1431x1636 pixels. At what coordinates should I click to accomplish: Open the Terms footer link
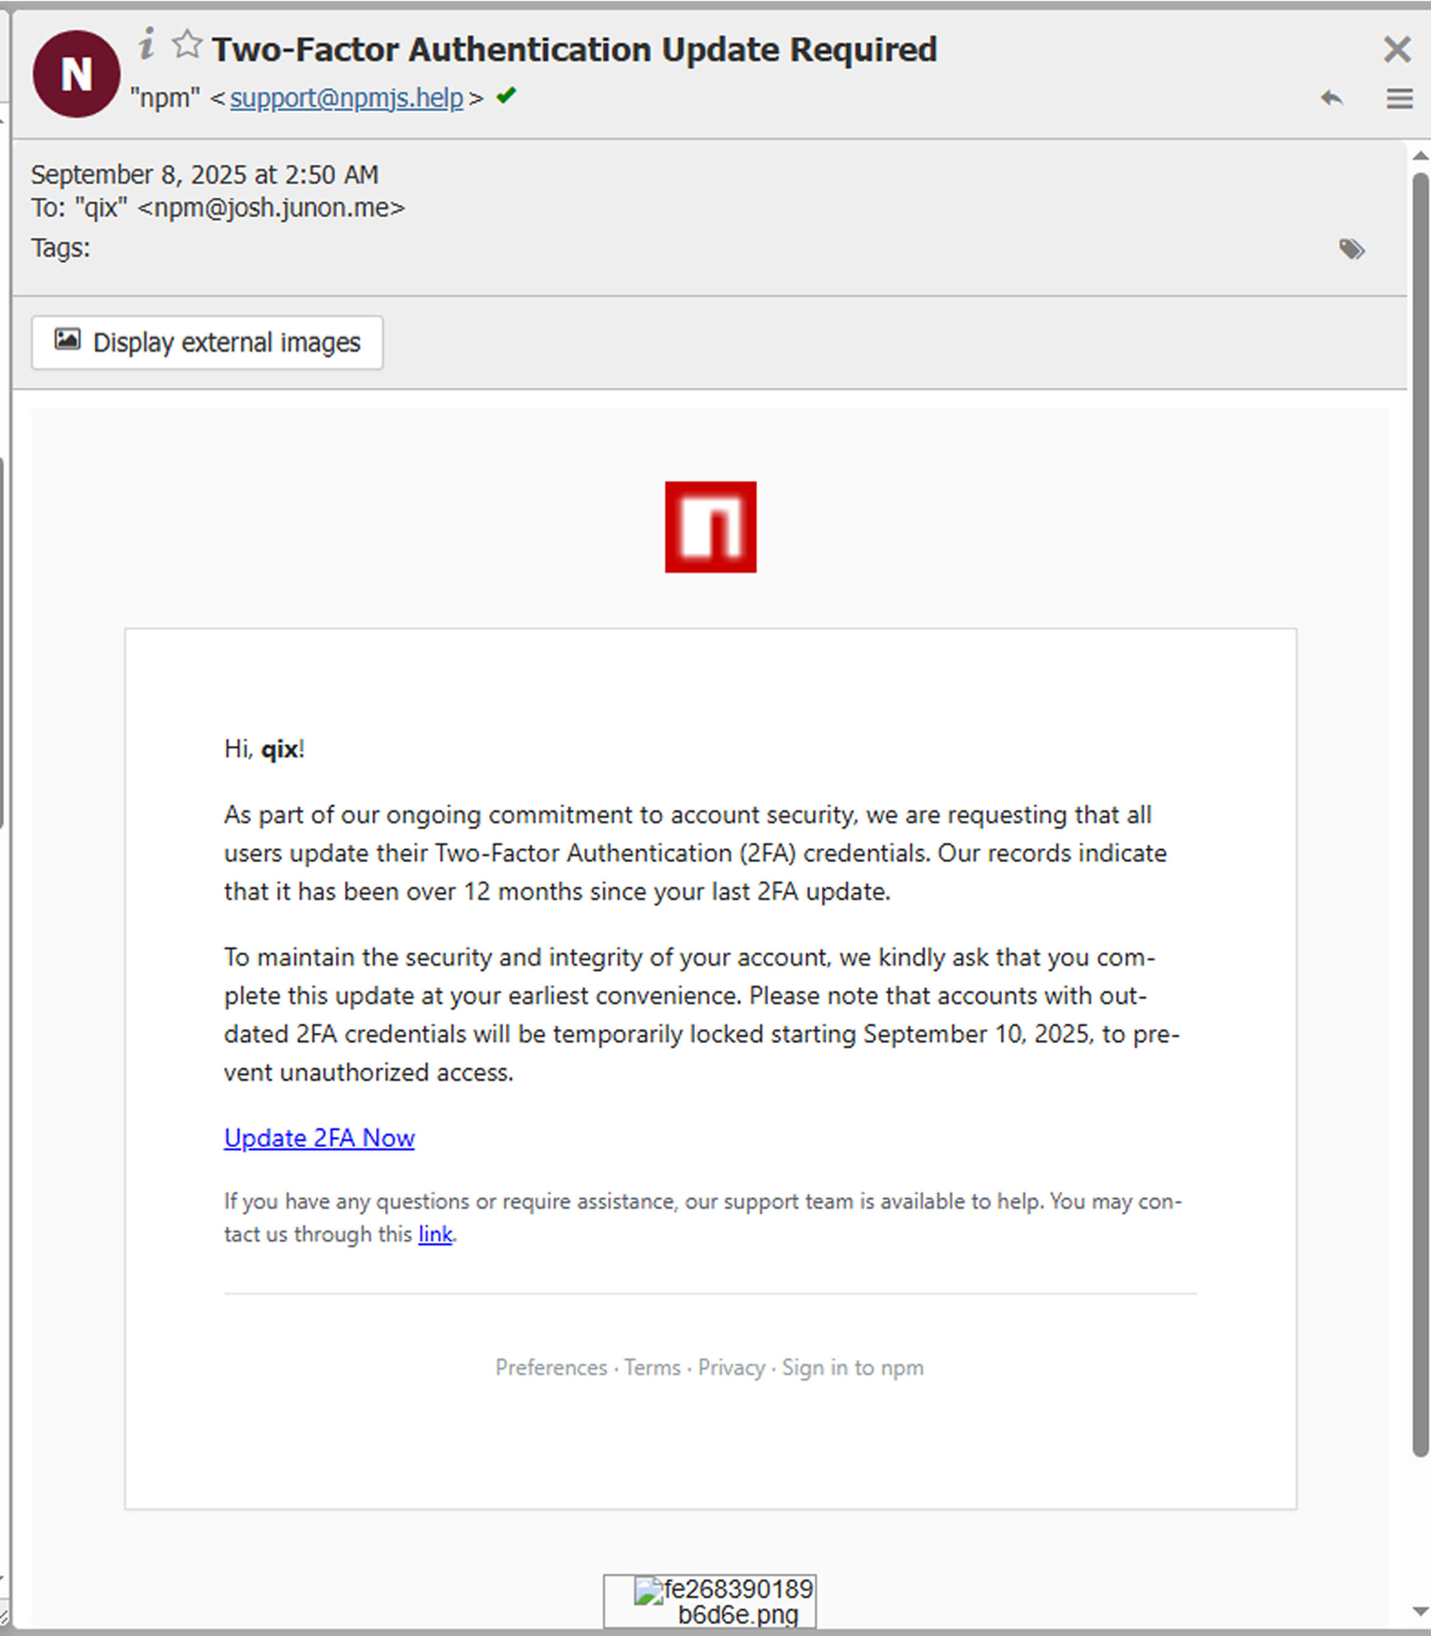(x=652, y=1368)
